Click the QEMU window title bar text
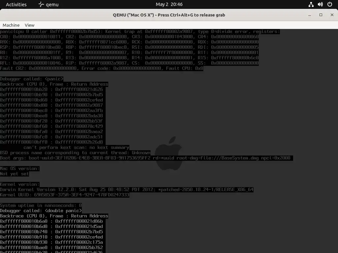The height and width of the screenshot is (253, 338). (169, 15)
